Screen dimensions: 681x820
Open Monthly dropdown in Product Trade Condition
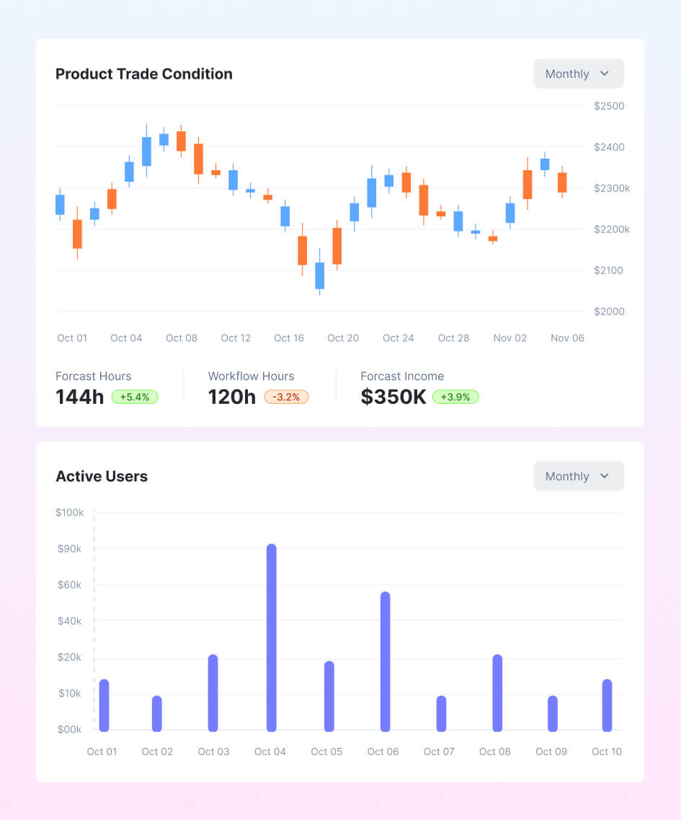point(578,74)
